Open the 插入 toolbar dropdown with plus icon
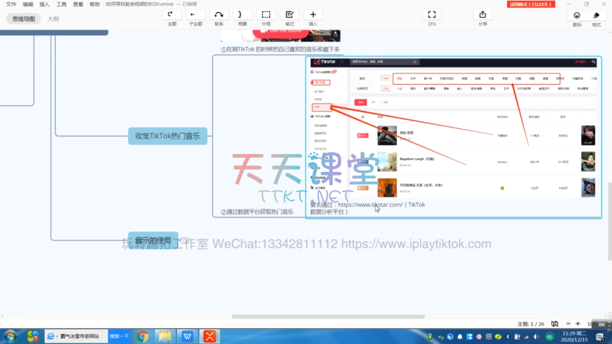 coord(313,15)
